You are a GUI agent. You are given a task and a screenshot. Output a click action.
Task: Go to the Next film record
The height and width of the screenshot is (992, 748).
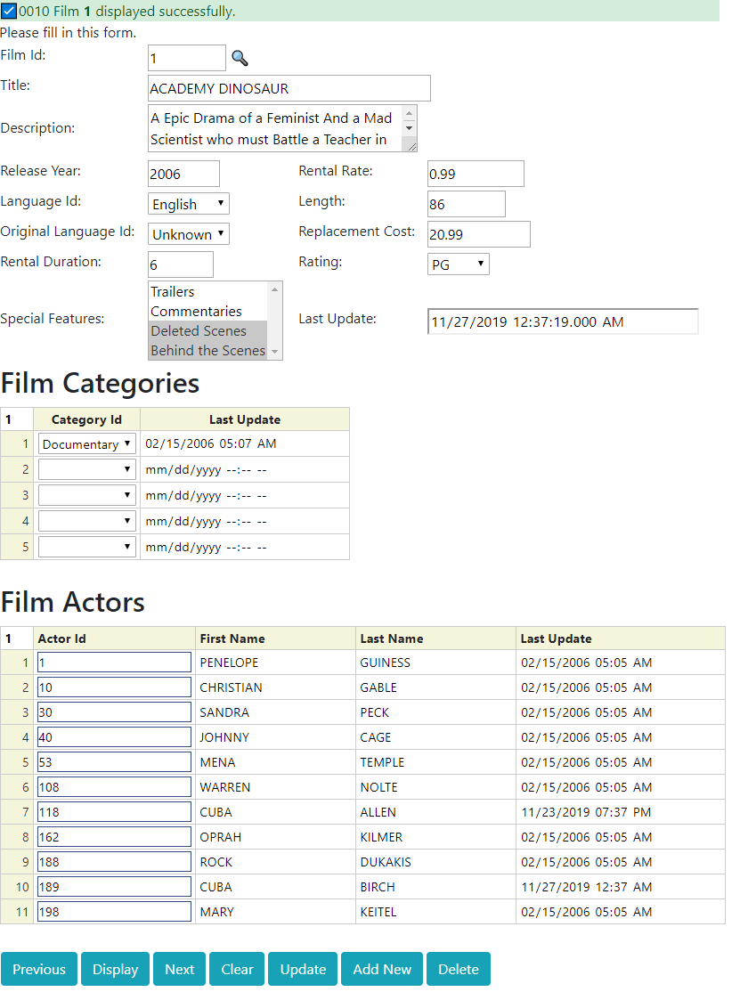coord(179,970)
